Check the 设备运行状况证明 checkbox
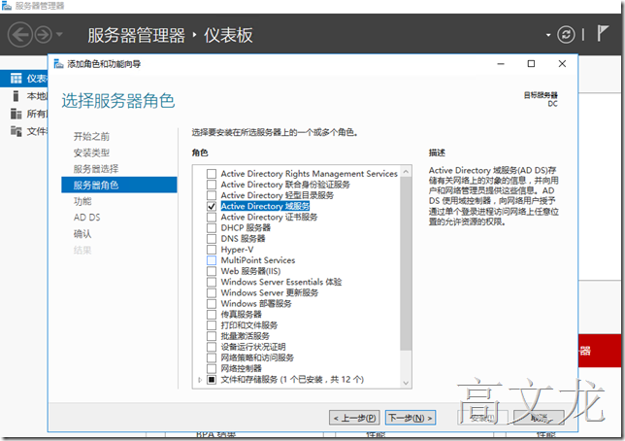This screenshot has height=441, width=625. 212,347
